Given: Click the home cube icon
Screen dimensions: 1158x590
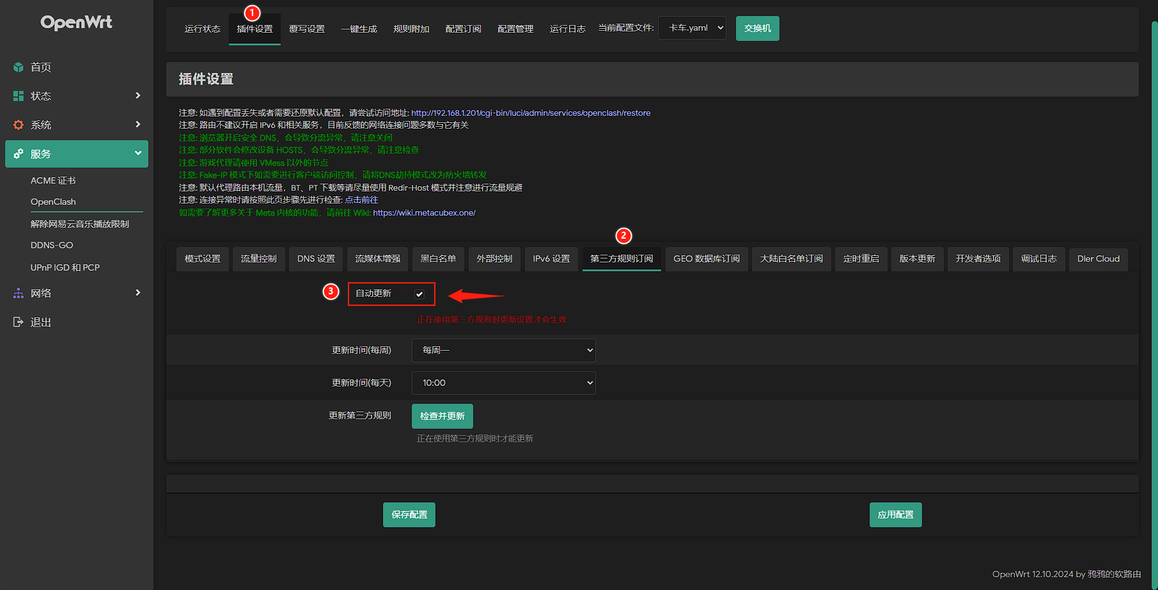Looking at the screenshot, I should (x=19, y=67).
